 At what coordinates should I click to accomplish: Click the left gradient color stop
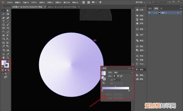tap(102, 91)
